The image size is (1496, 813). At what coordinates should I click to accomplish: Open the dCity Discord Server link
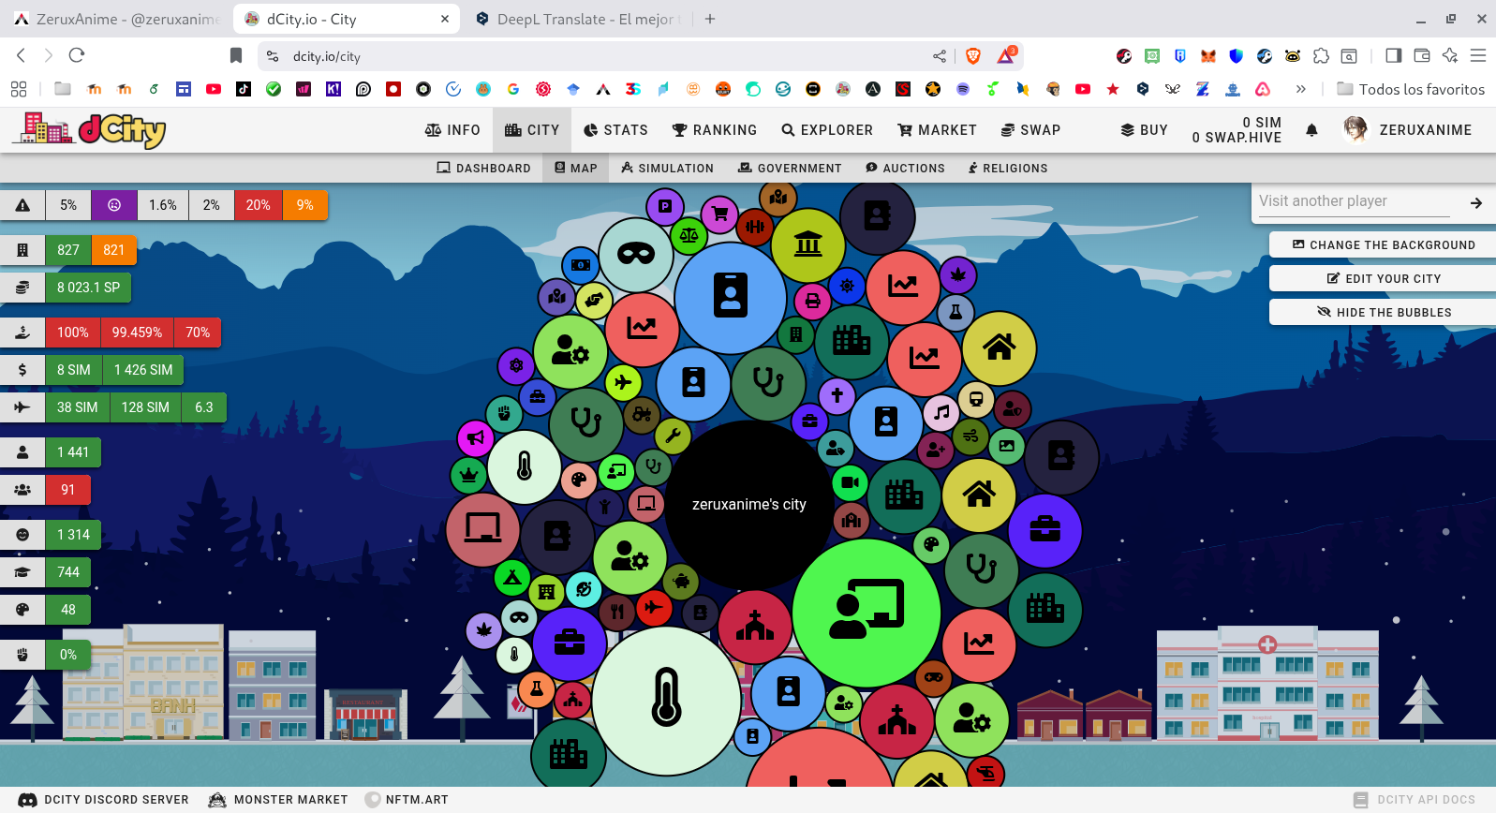click(104, 800)
